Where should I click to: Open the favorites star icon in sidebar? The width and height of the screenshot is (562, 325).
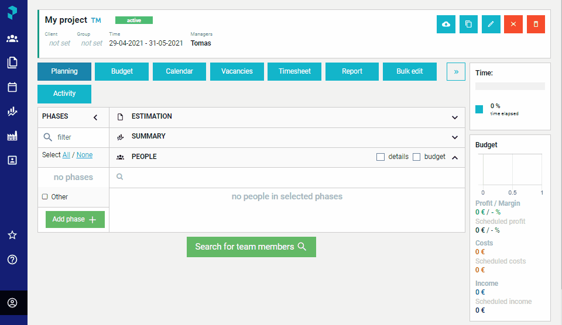tap(12, 235)
